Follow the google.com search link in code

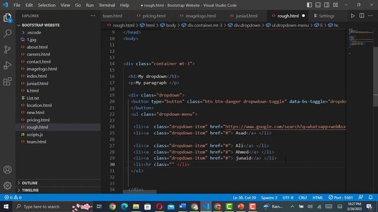pos(285,127)
